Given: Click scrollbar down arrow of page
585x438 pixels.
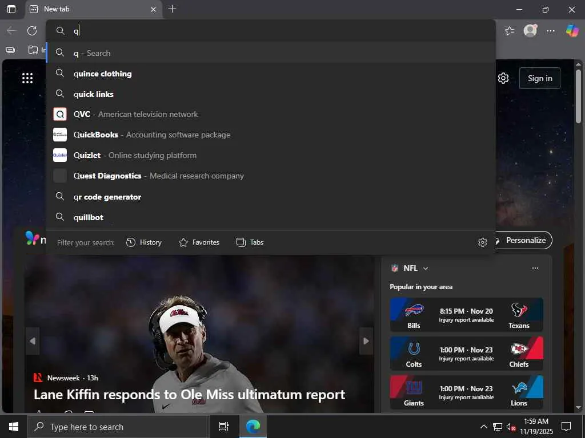Looking at the screenshot, I should (x=578, y=408).
